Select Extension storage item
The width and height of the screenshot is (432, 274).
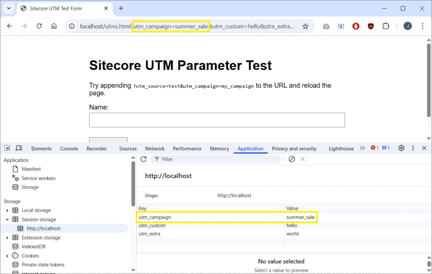pos(41,238)
